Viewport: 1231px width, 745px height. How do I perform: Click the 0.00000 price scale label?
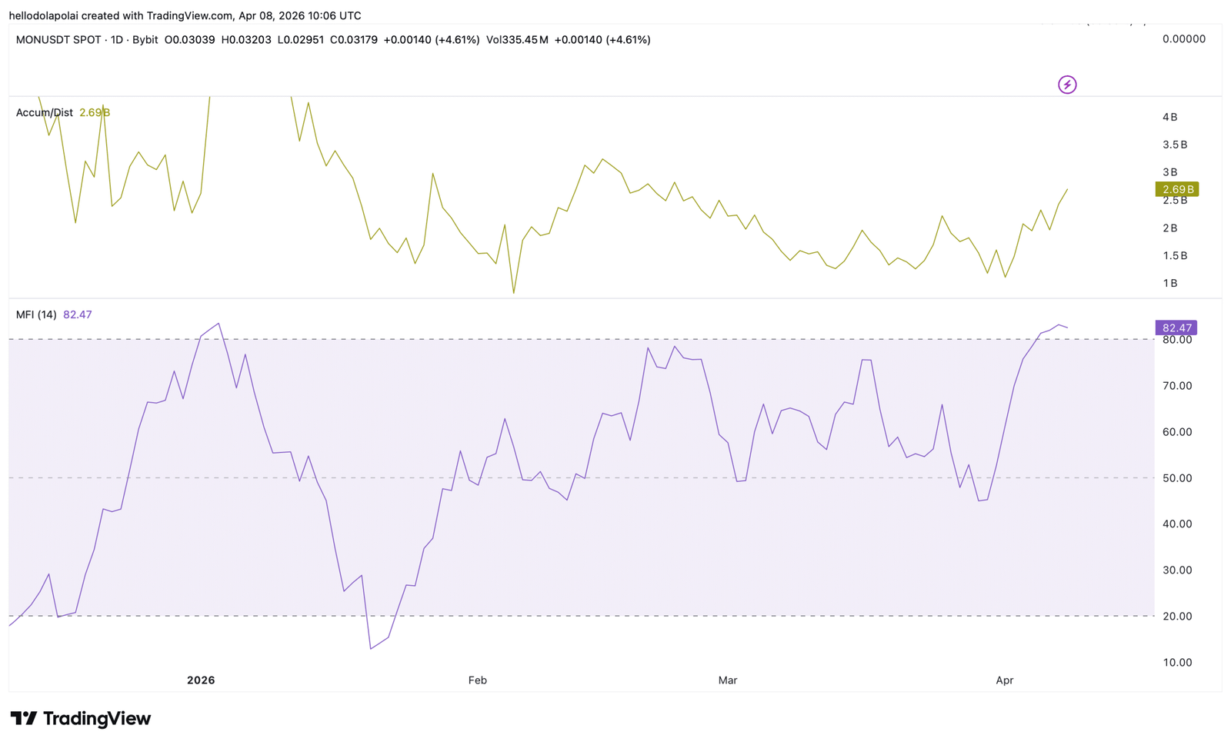point(1183,39)
